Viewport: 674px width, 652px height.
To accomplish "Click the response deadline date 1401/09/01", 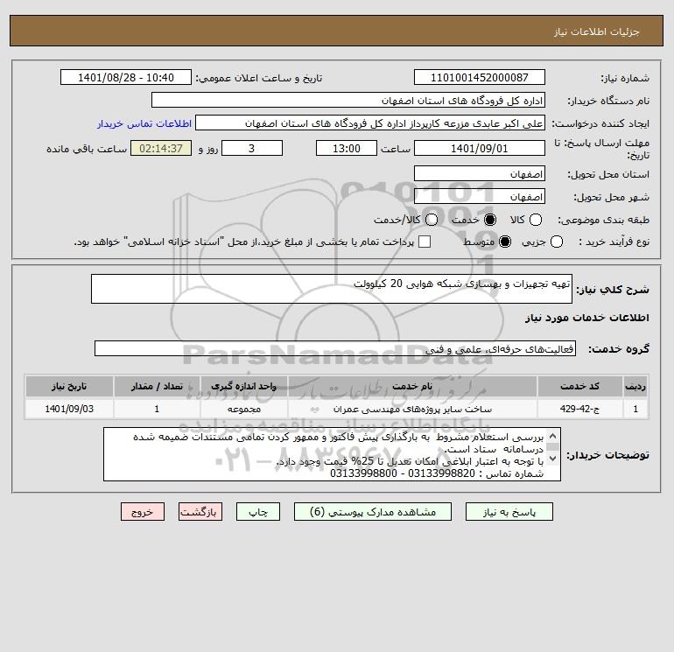I will click(480, 148).
